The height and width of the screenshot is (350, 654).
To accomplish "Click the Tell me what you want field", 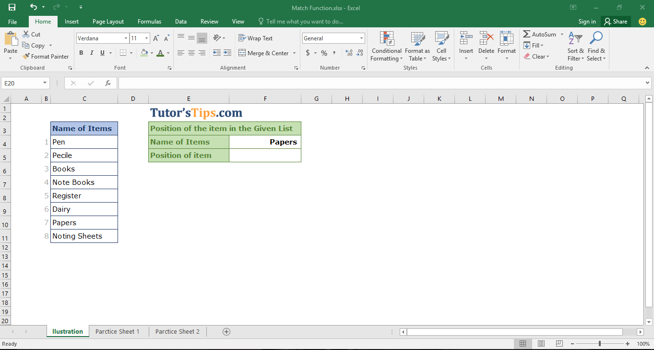I will [301, 22].
